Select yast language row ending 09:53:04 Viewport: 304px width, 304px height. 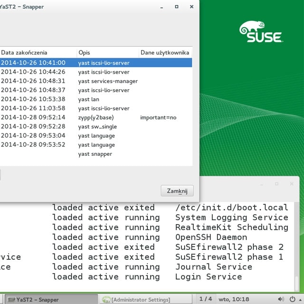[96, 135]
